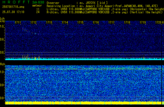
Task: Click the isolated yellow level spike near 1719
Action: pyautogui.click(x=144, y=58)
